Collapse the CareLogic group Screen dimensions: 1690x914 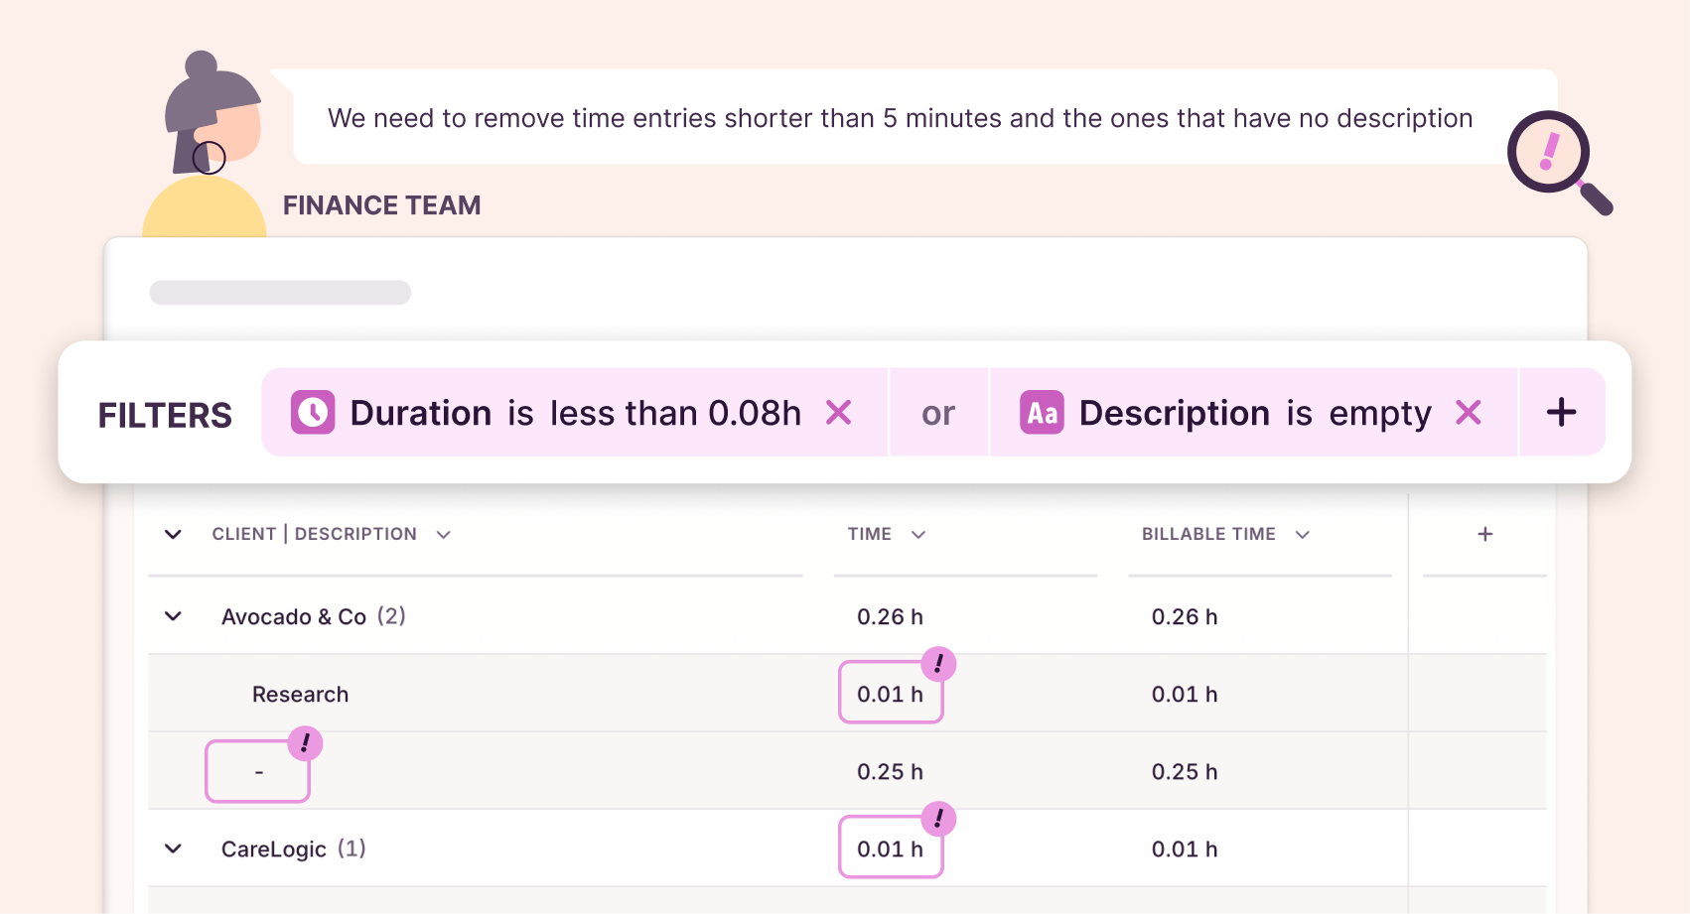click(x=173, y=849)
